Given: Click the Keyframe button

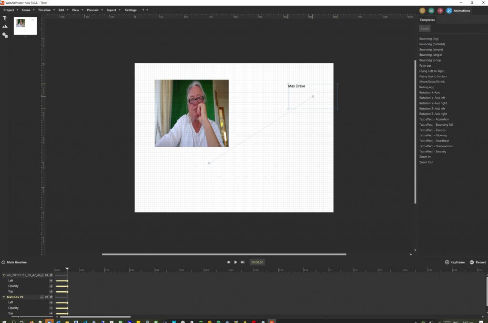Looking at the screenshot, I should click(455, 262).
